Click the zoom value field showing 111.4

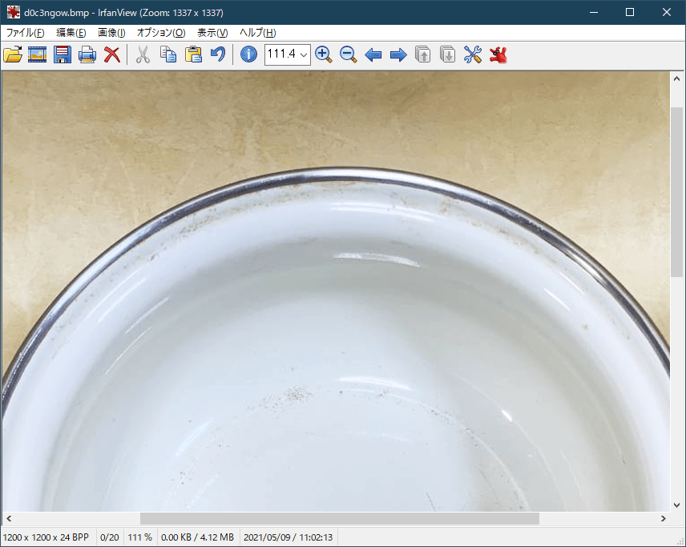[x=282, y=54]
